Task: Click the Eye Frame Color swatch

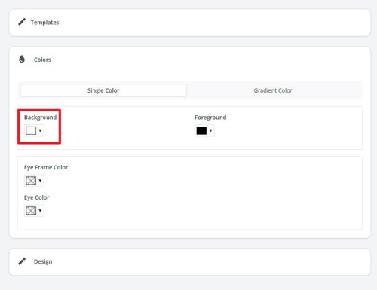Action: [x=31, y=181]
